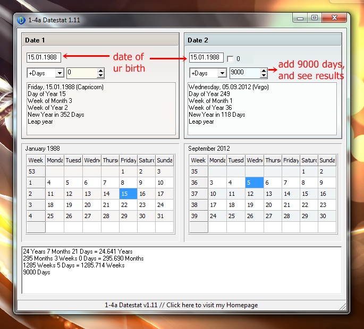Click 'Day of Year 249' text

coord(209,94)
